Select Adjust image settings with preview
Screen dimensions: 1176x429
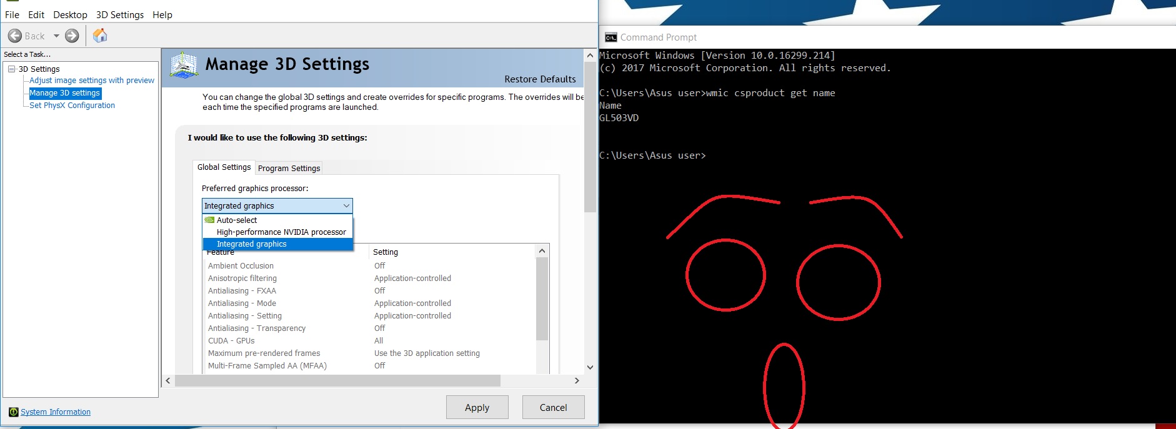92,81
